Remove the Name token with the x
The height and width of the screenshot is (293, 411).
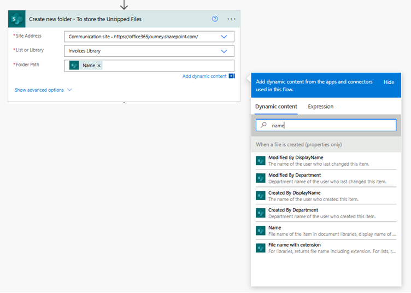[x=99, y=66]
